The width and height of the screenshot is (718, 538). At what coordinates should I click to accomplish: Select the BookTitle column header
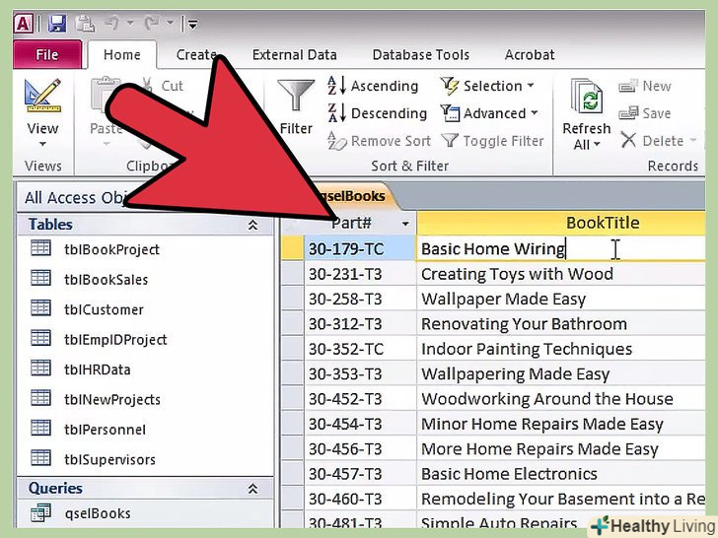click(561, 223)
